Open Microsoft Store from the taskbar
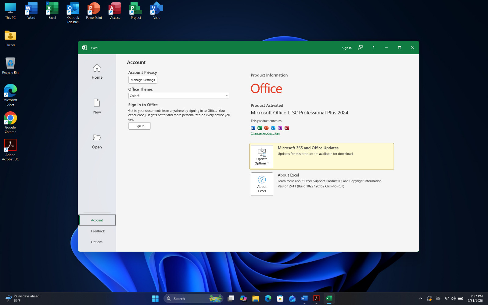Viewport: 488px width, 305px height. point(280,299)
